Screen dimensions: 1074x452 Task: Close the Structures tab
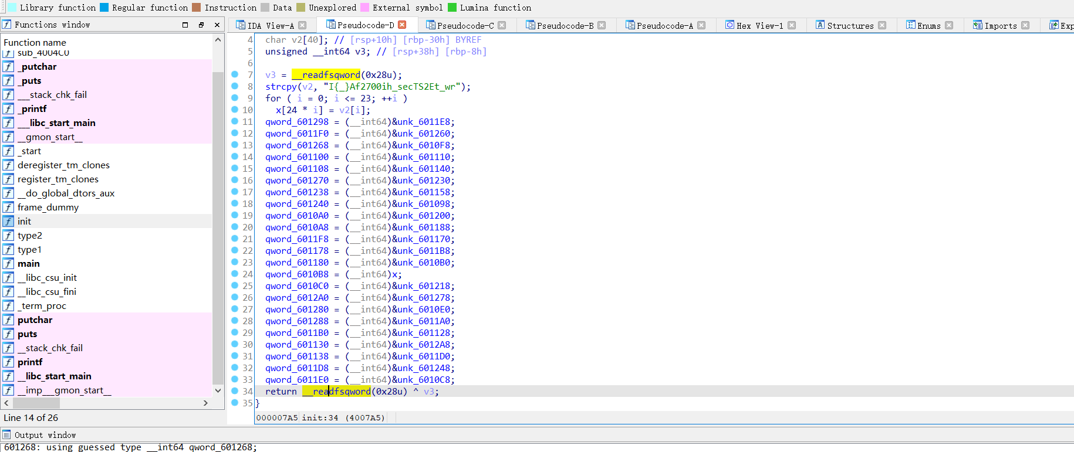(882, 25)
